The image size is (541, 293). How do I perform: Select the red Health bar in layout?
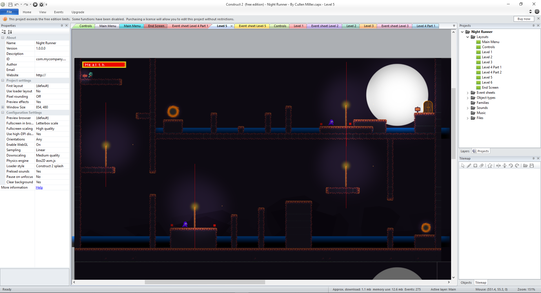click(104, 65)
